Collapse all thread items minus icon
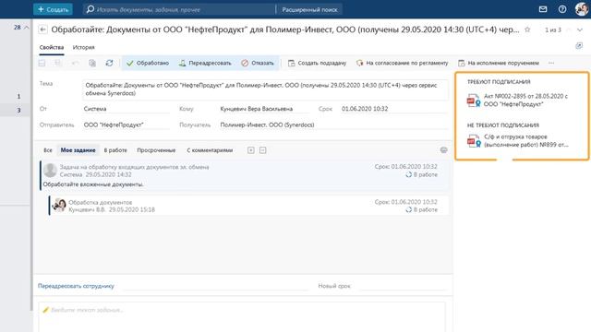Image resolution: width=591 pixels, height=332 pixels. tap(262, 150)
